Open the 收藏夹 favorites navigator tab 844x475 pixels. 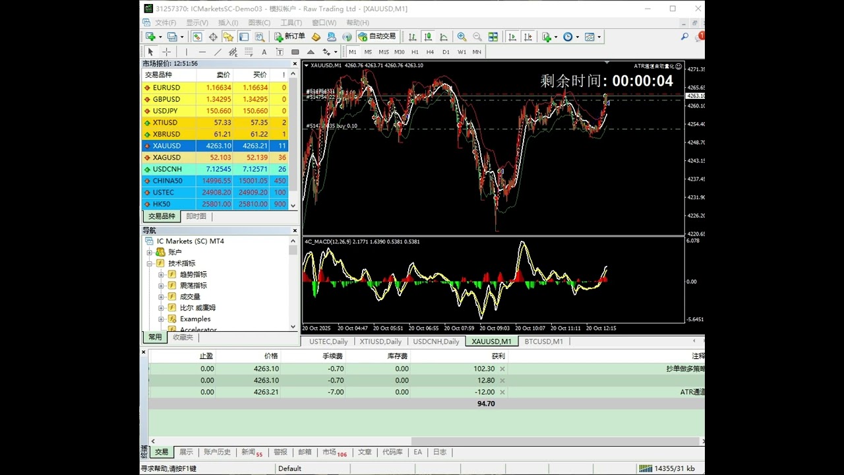(x=183, y=337)
